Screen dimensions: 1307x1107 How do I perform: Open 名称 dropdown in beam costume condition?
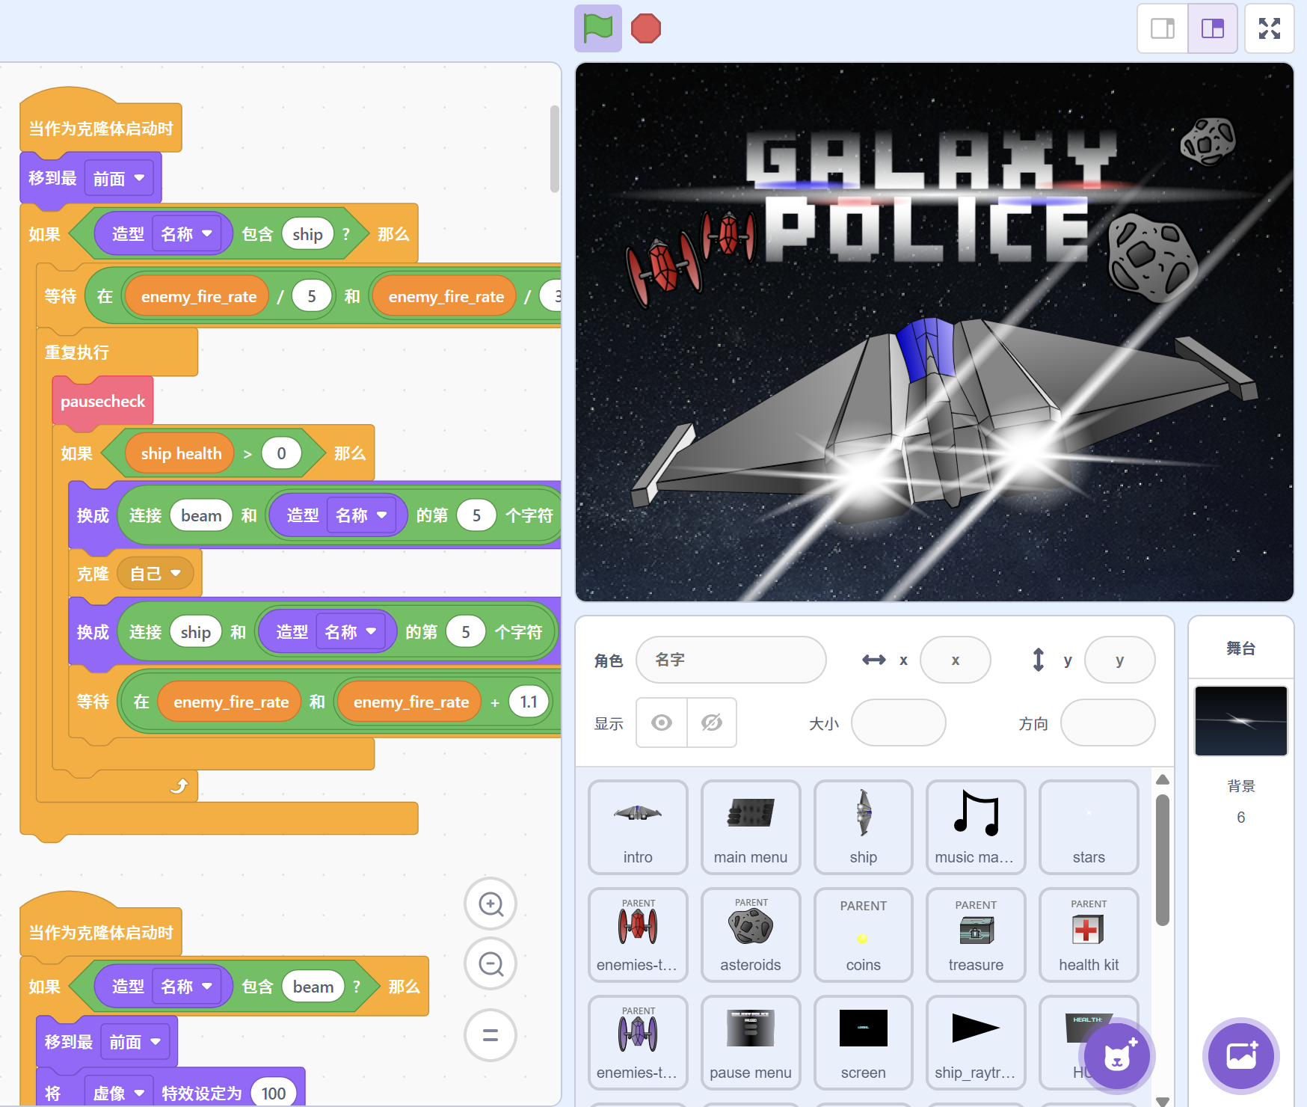click(187, 987)
